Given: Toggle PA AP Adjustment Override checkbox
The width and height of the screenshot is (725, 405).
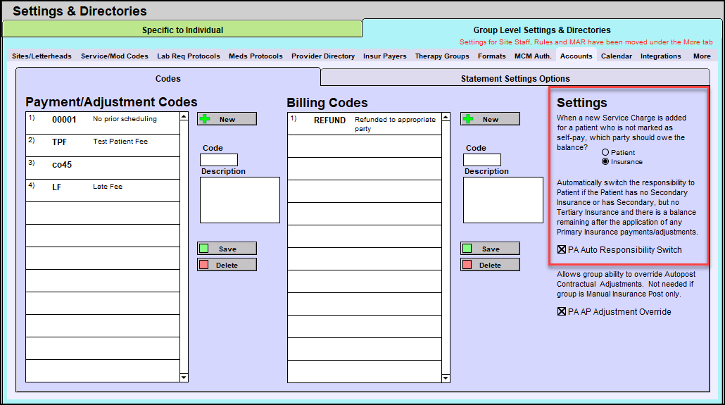Looking at the screenshot, I should click(x=562, y=311).
